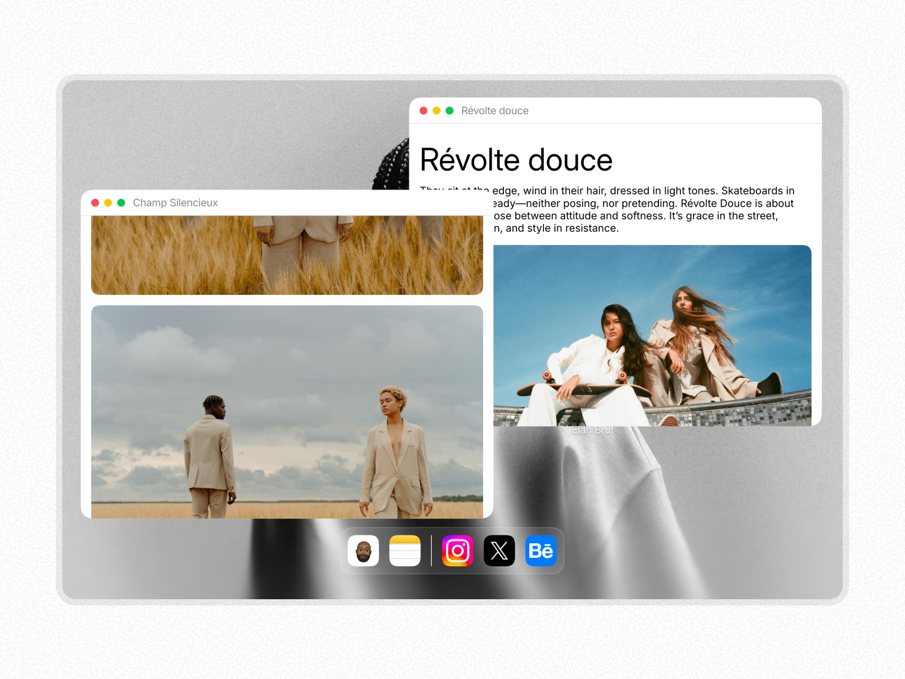905x679 pixels.
Task: Open photo of two people under cloudy sky
Action: [x=287, y=411]
